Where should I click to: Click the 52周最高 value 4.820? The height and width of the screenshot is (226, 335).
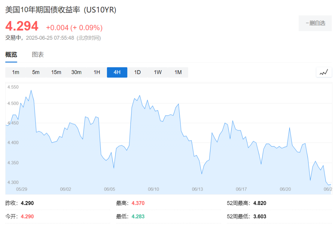(x=259, y=203)
